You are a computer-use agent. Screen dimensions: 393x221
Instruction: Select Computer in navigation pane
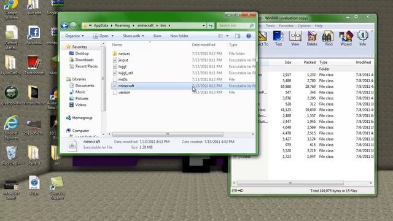tap(78, 131)
